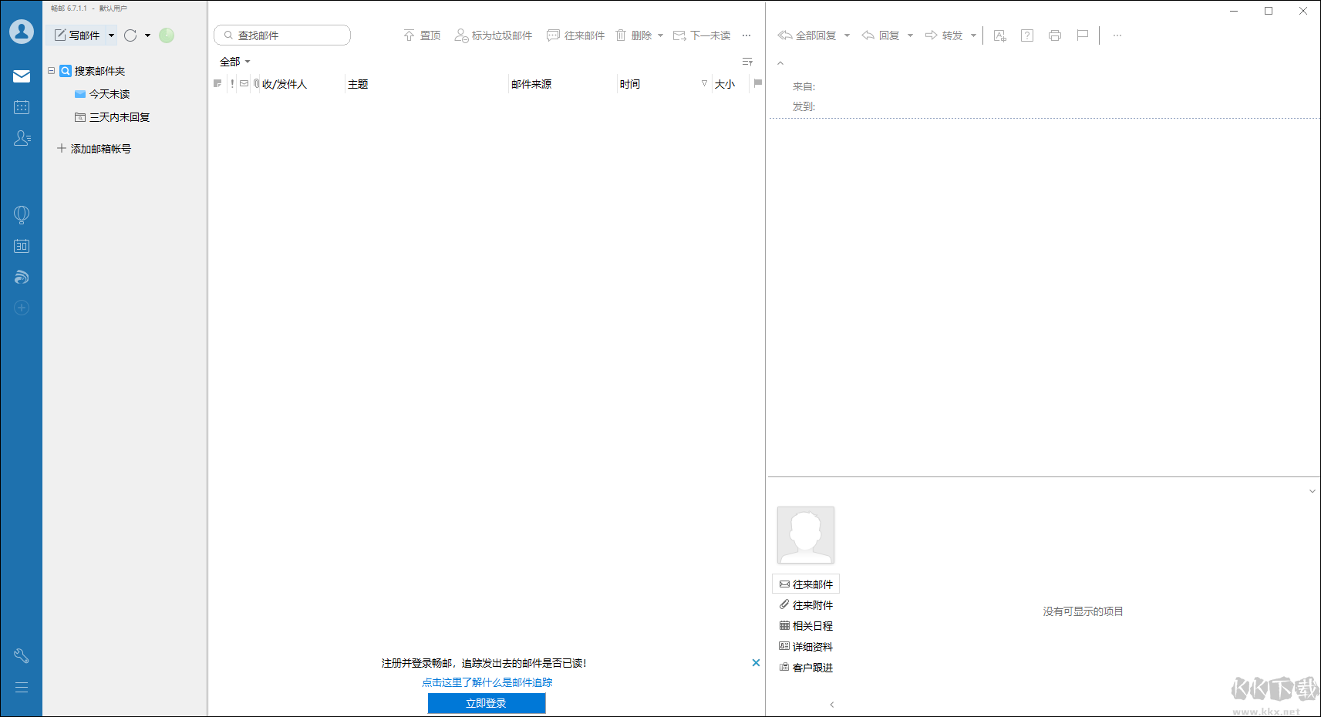Click the refresh receive mail icon
The image size is (1321, 717).
pos(130,35)
